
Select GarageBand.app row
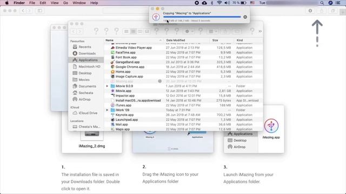coord(183,62)
